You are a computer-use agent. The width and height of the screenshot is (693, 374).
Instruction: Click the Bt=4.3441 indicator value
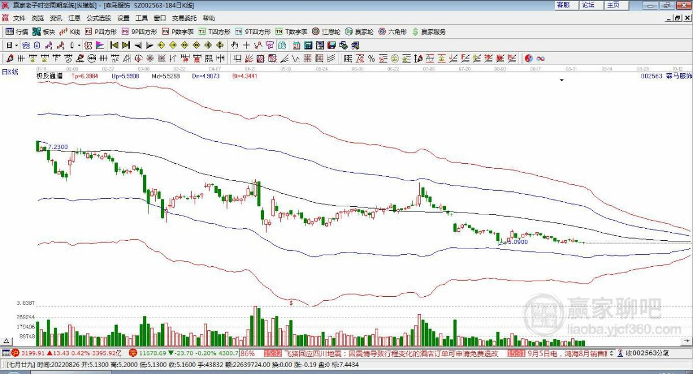pyautogui.click(x=245, y=75)
